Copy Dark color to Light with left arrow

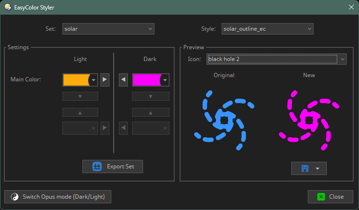[x=123, y=80]
